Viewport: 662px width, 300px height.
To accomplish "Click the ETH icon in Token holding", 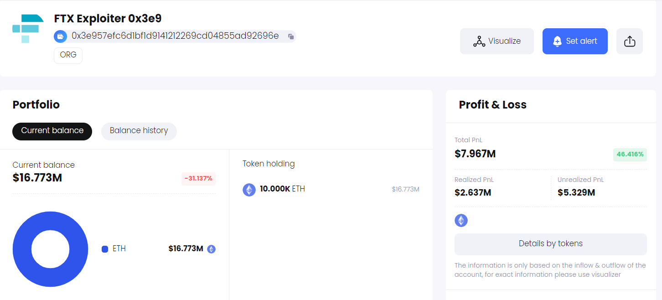I will (249, 190).
